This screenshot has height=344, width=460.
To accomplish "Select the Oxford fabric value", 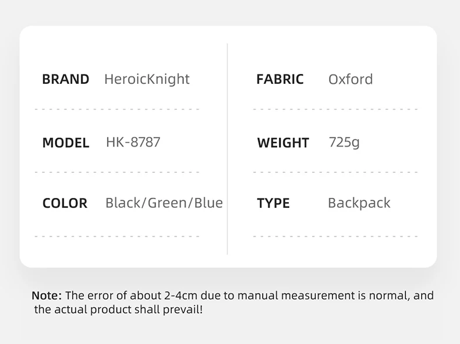I will click(351, 80).
